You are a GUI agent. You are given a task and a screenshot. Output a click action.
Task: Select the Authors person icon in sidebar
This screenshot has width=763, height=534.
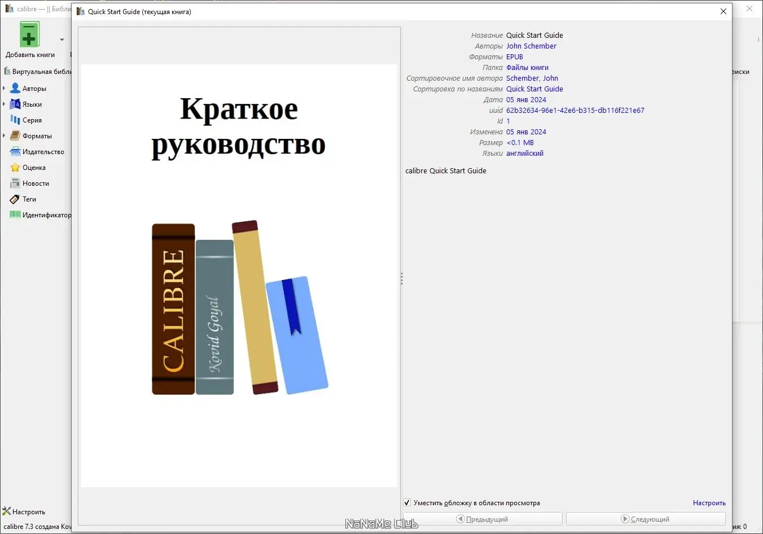[x=15, y=88]
